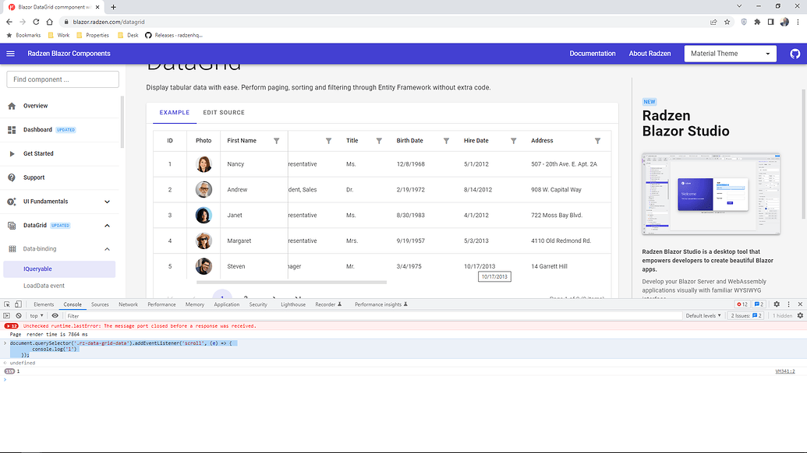Click Nancy's photo in the grid
This screenshot has height=453, width=807.
point(204,164)
